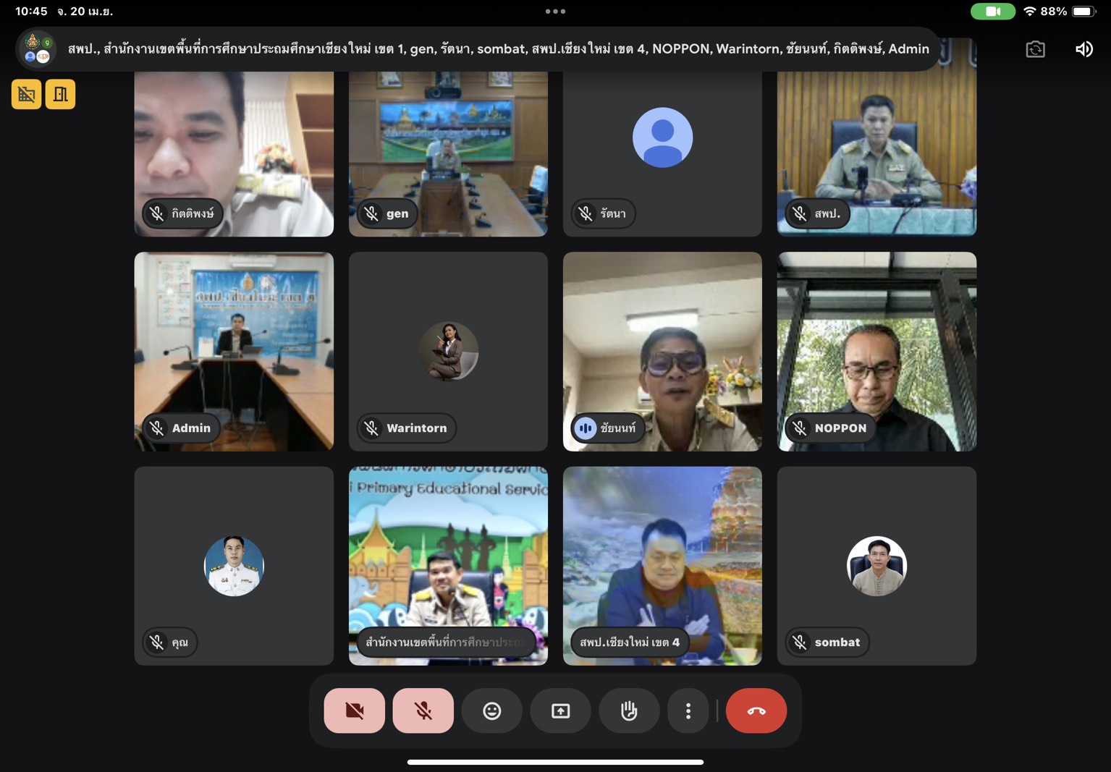Viewport: 1111px width, 772px height.
Task: Tap green camera-in-use status indicator
Action: pos(992,11)
